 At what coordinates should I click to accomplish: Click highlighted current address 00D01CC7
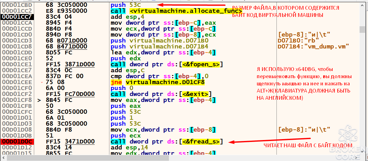17,17
